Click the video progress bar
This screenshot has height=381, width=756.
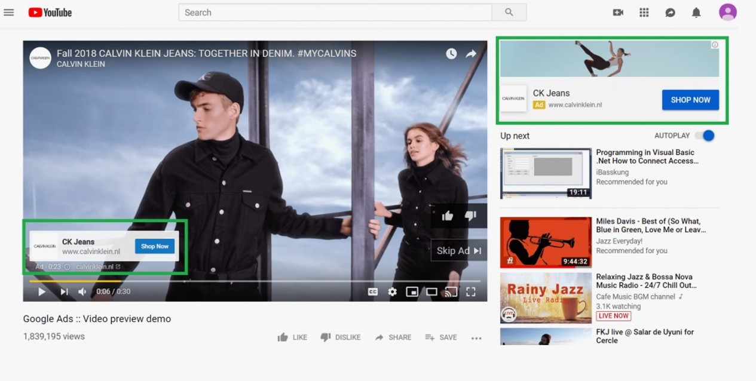(299, 281)
